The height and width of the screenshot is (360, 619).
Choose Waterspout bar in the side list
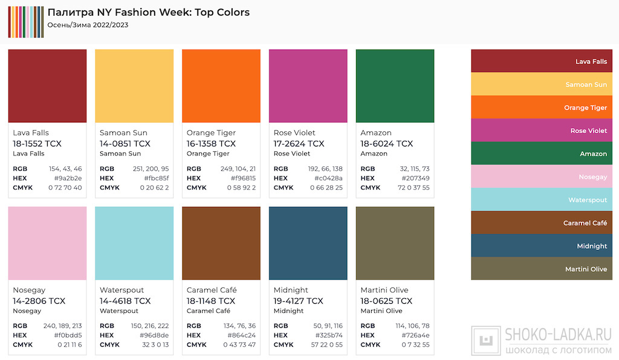pyautogui.click(x=541, y=200)
